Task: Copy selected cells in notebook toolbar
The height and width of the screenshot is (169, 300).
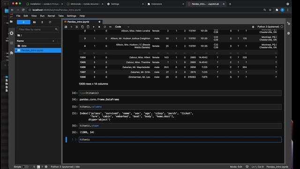Action: click(x=82, y=27)
